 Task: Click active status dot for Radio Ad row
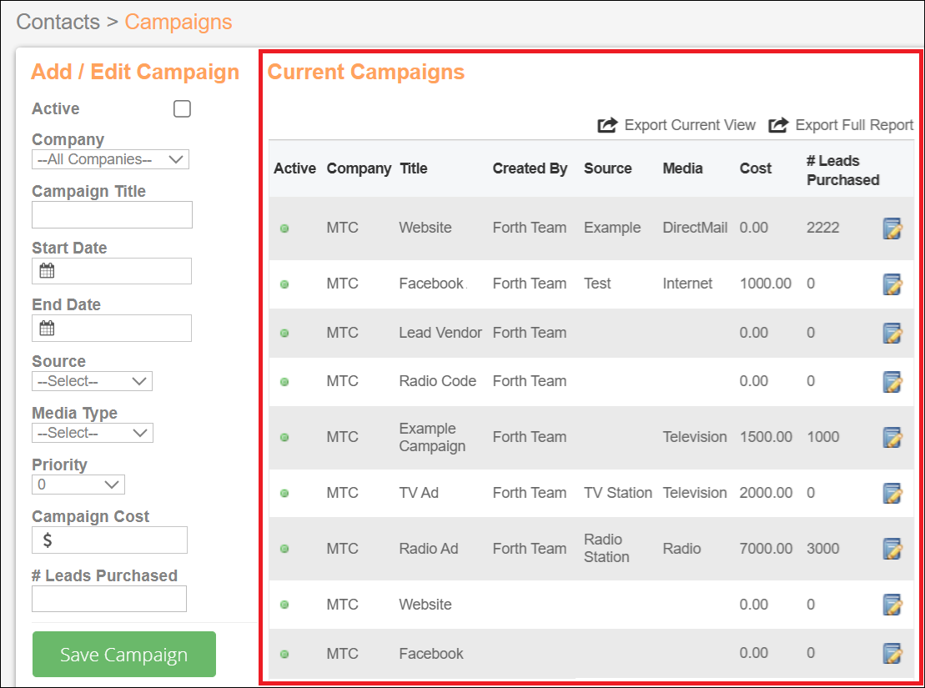(x=284, y=549)
